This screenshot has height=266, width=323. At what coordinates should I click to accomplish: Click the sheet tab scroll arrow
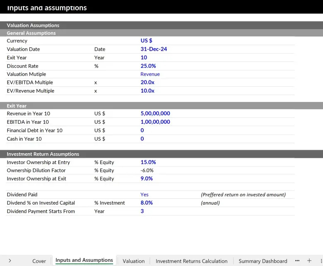10,261
